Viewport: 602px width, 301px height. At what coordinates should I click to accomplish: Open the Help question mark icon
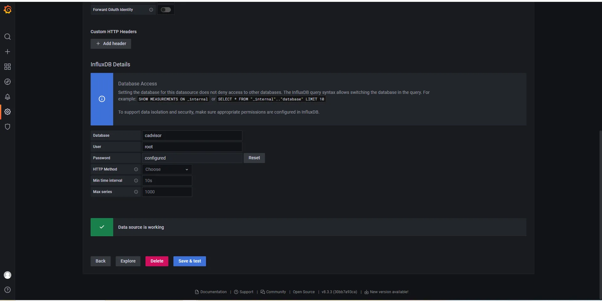[x=8, y=290]
